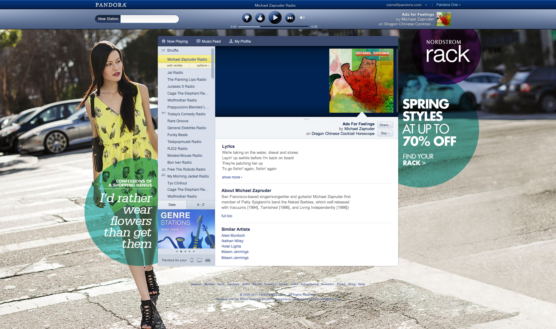Screen dimensions: 556x329
Task: Mute with the volume speaker icon
Action: click(302, 18)
